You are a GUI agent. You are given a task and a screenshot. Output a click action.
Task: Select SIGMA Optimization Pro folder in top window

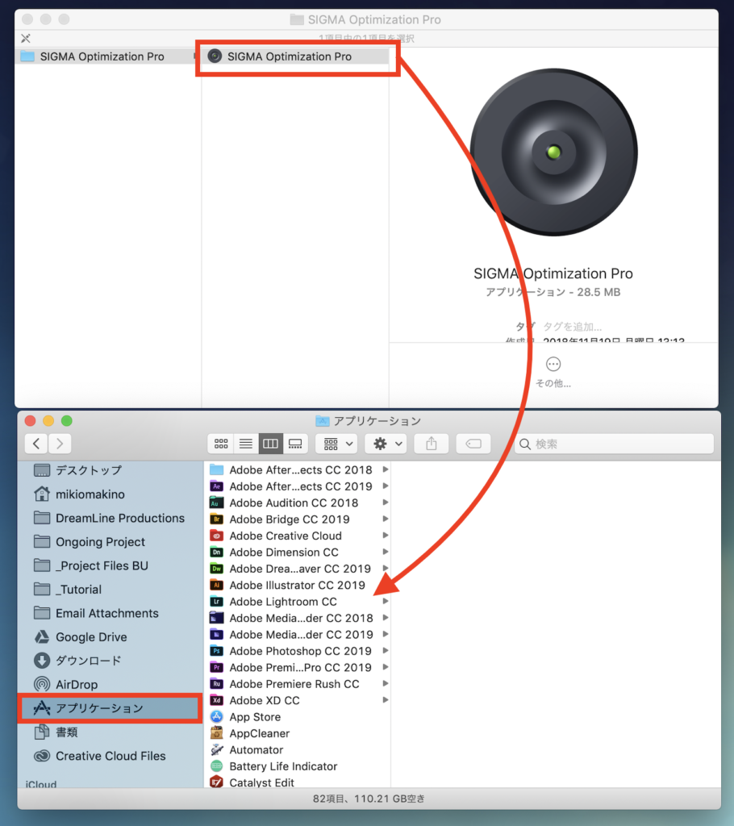coord(106,56)
